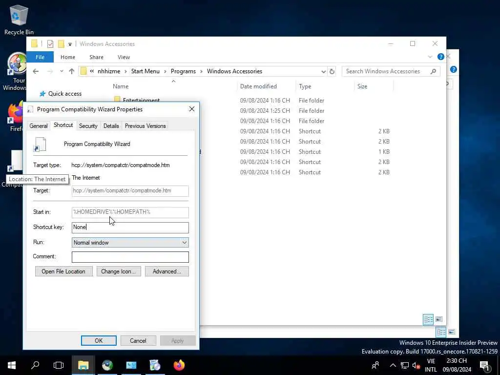Open the Share ribbon tab
The width and height of the screenshot is (500, 375).
[96, 57]
